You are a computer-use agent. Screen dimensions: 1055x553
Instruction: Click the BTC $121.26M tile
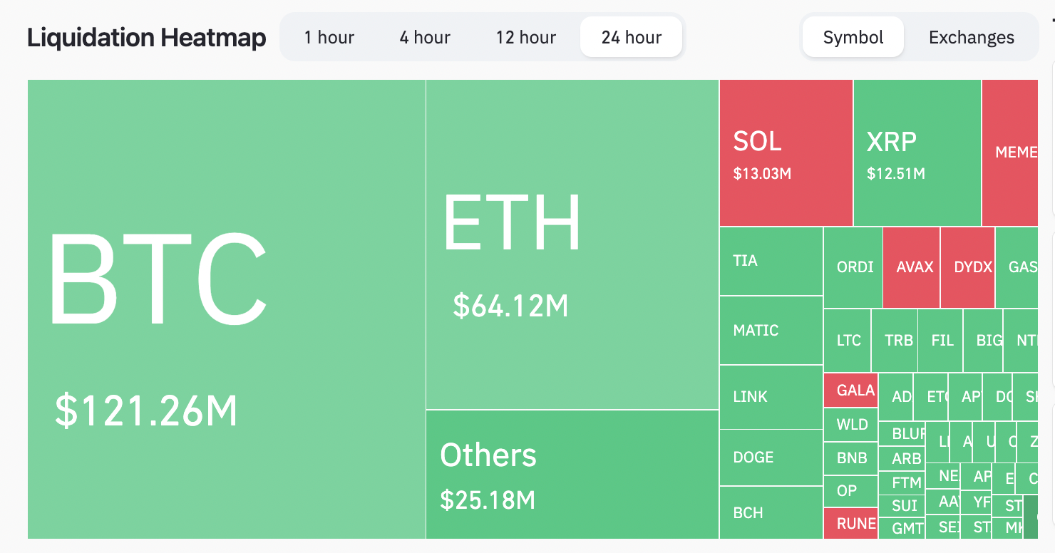tap(227, 309)
